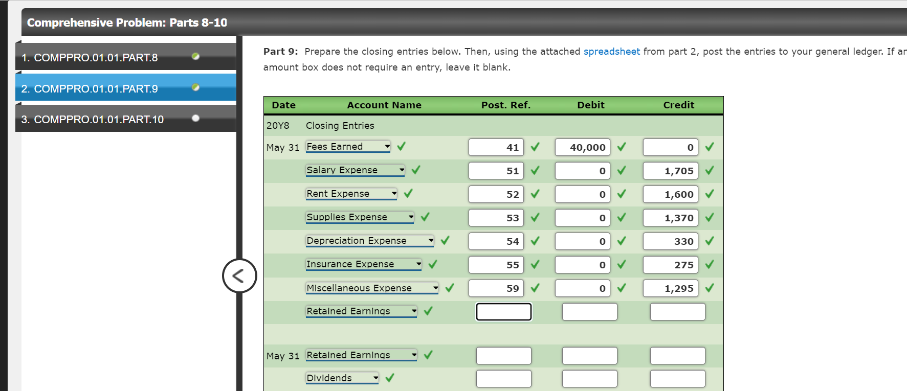Image resolution: width=907 pixels, height=391 pixels.
Task: Click the status dot on COMPPRO.01.01.PART.10
Action: [x=195, y=118]
